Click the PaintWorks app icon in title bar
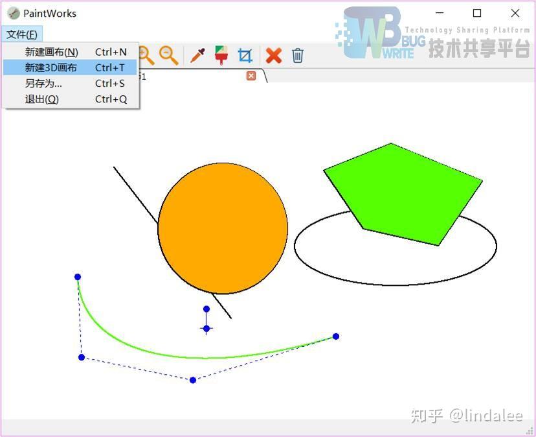The height and width of the screenshot is (437, 536). click(14, 13)
